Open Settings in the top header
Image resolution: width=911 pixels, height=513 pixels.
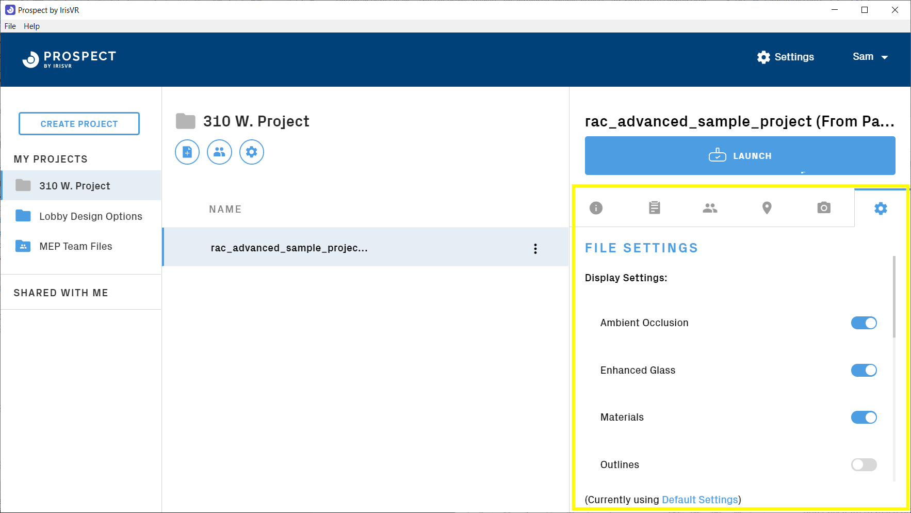coord(786,57)
